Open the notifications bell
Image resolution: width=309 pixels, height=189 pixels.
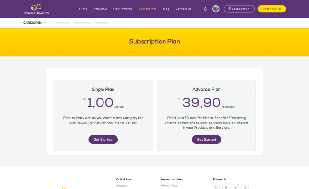tap(206, 9)
